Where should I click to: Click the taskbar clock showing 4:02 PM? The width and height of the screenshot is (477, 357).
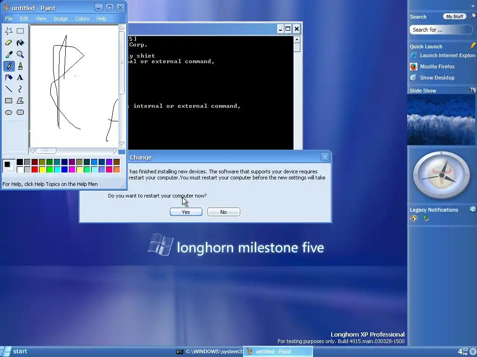point(463,351)
